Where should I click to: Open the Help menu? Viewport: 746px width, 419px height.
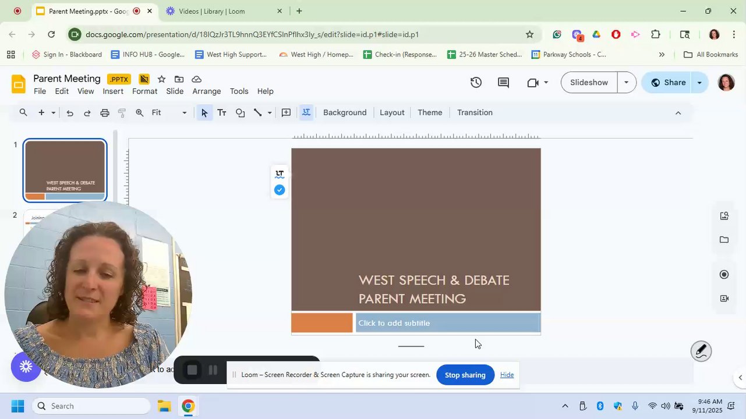point(265,91)
